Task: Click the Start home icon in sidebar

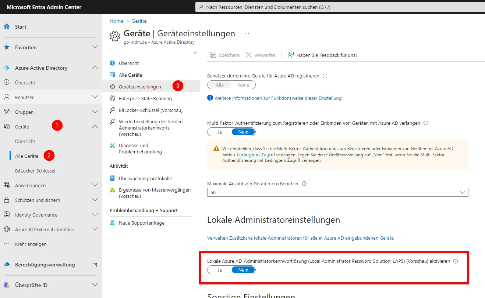Action: click(7, 27)
